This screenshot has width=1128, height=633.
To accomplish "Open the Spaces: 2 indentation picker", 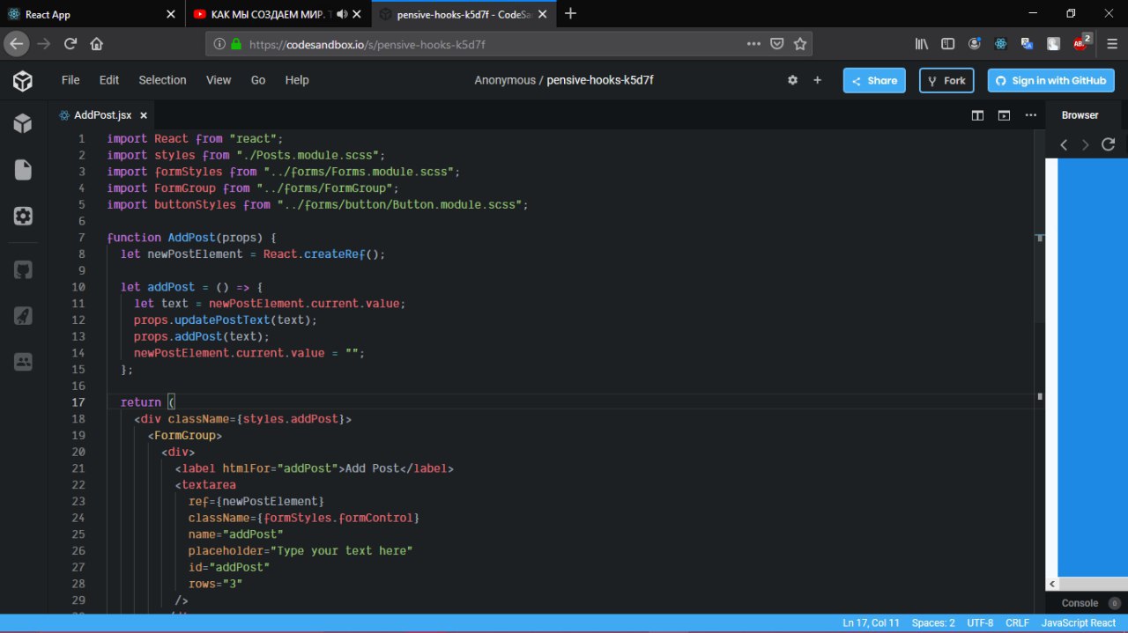I will 932,622.
